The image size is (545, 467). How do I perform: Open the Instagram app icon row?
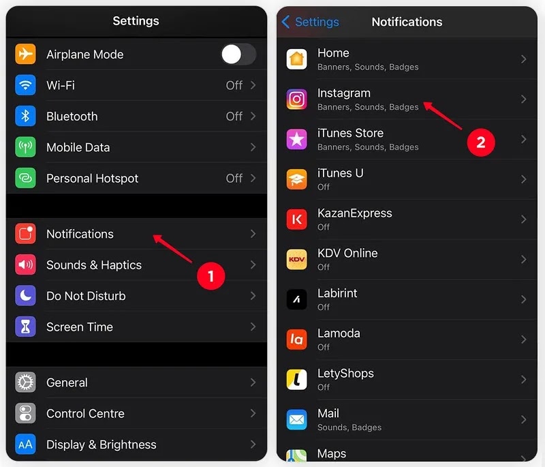(407, 100)
